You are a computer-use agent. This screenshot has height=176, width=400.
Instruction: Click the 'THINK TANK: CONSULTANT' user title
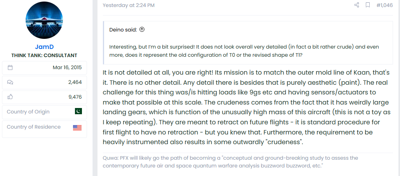click(x=44, y=56)
